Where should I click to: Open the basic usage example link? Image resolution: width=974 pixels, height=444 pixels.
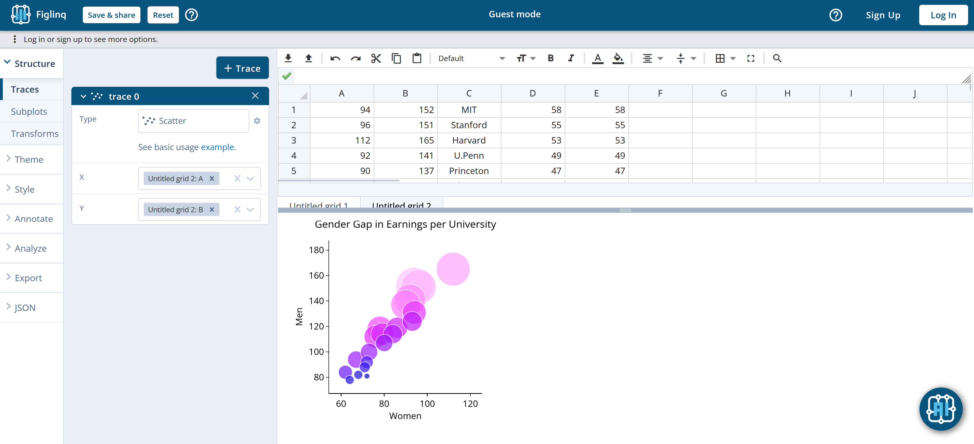point(217,147)
